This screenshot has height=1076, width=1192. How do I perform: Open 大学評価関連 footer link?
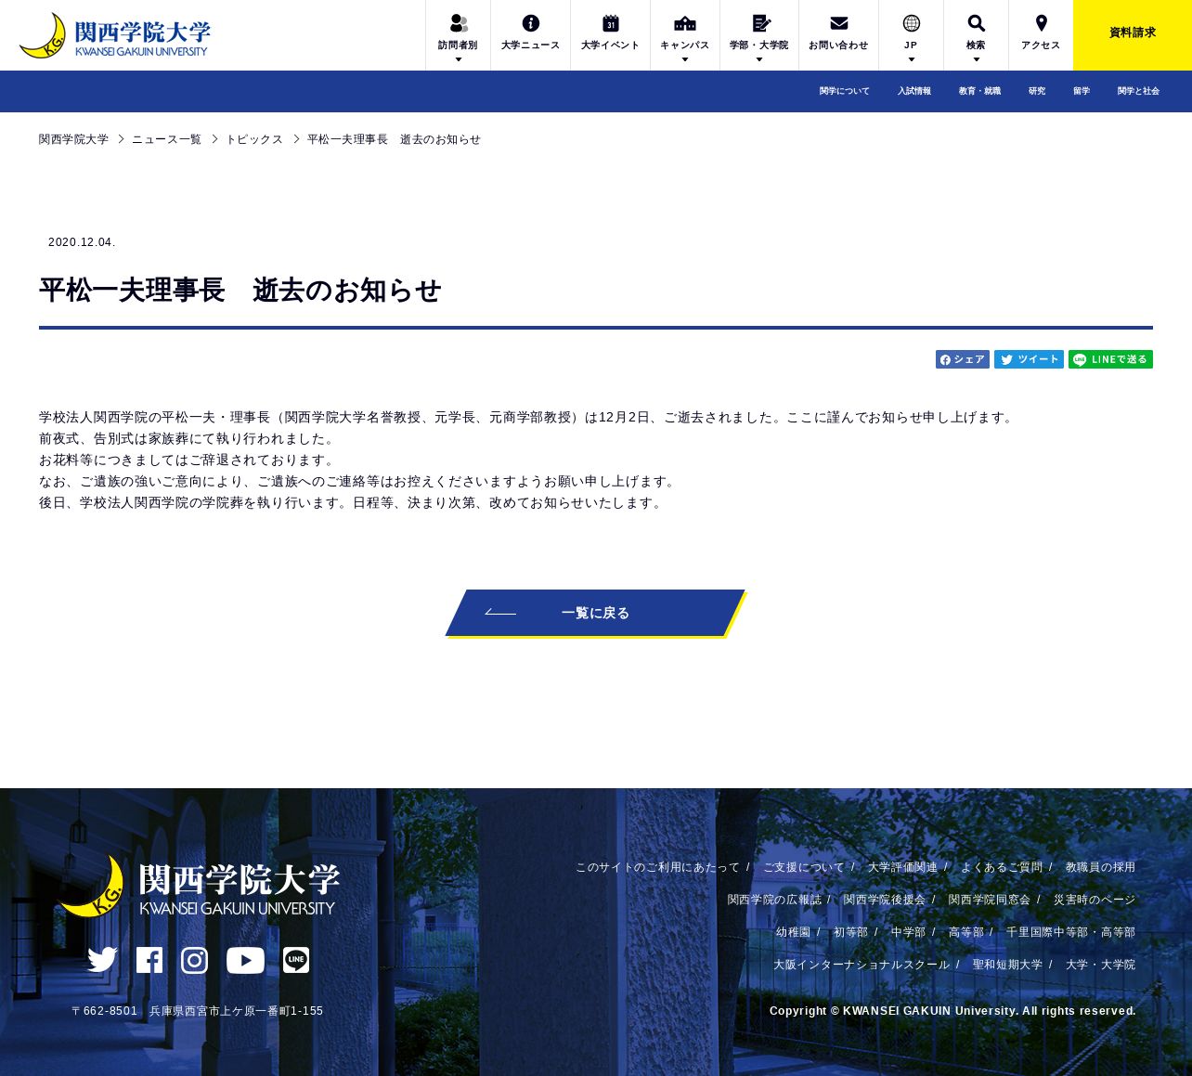[x=902, y=867]
